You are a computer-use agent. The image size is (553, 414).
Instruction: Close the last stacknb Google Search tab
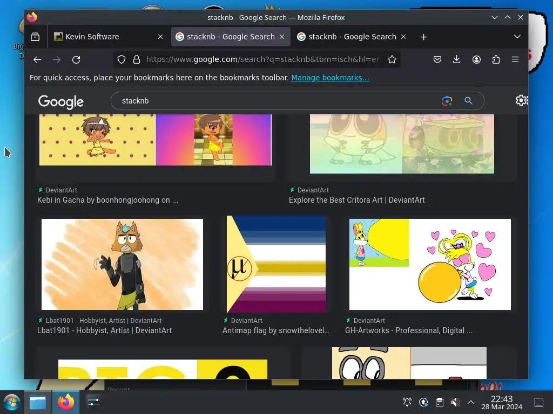coord(403,37)
